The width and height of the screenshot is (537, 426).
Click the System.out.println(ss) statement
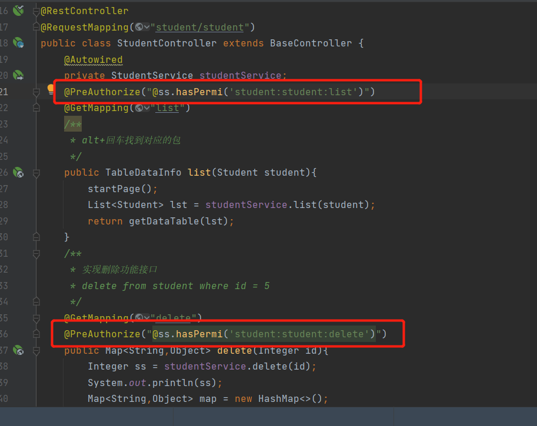tap(155, 383)
